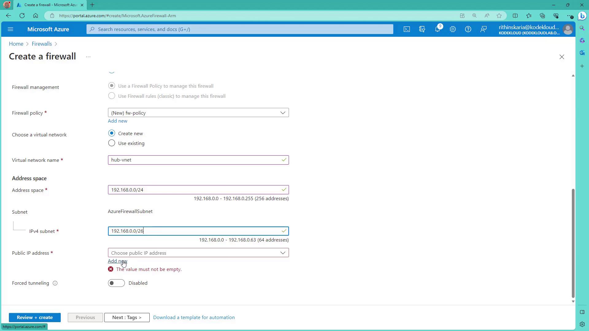
Task: Open the ellipsis menu beside Create a firewall
Action: (x=88, y=57)
